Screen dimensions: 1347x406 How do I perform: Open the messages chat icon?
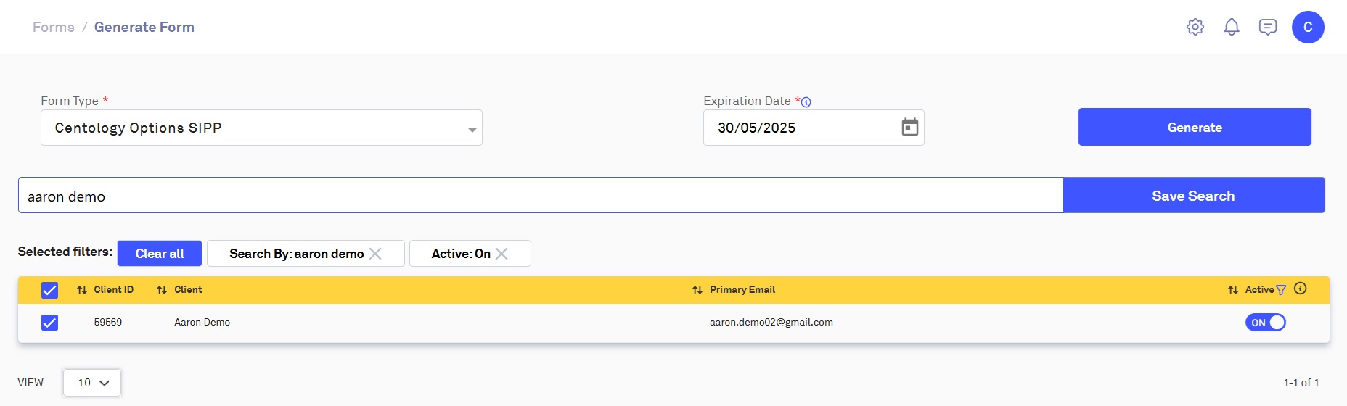(1268, 28)
